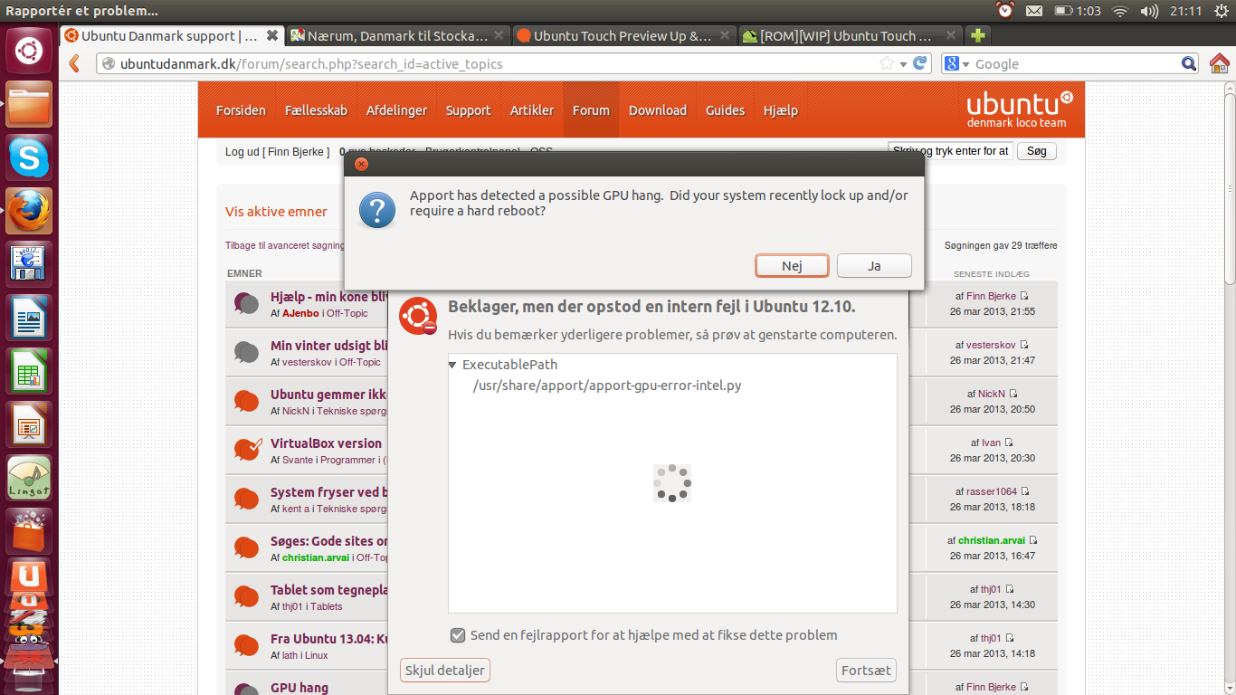Click the Google search input box
1236x695 pixels.
[x=1077, y=64]
